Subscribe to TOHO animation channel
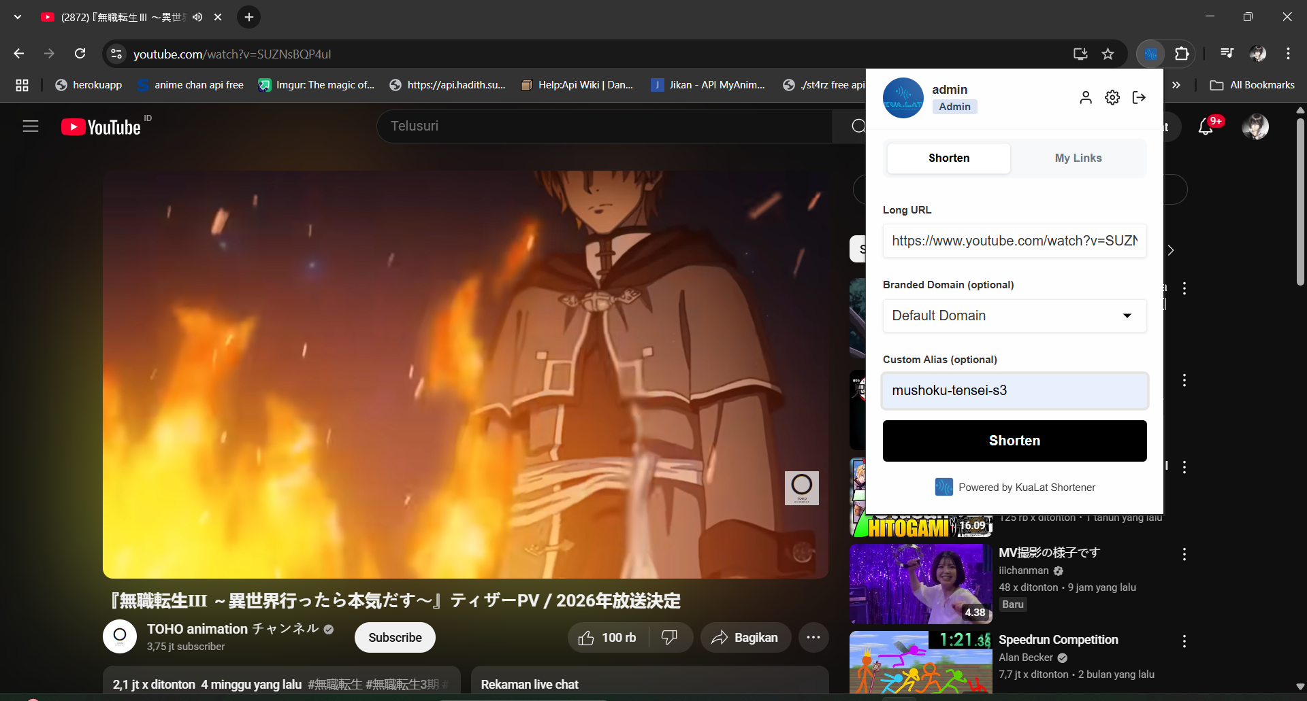 395,638
